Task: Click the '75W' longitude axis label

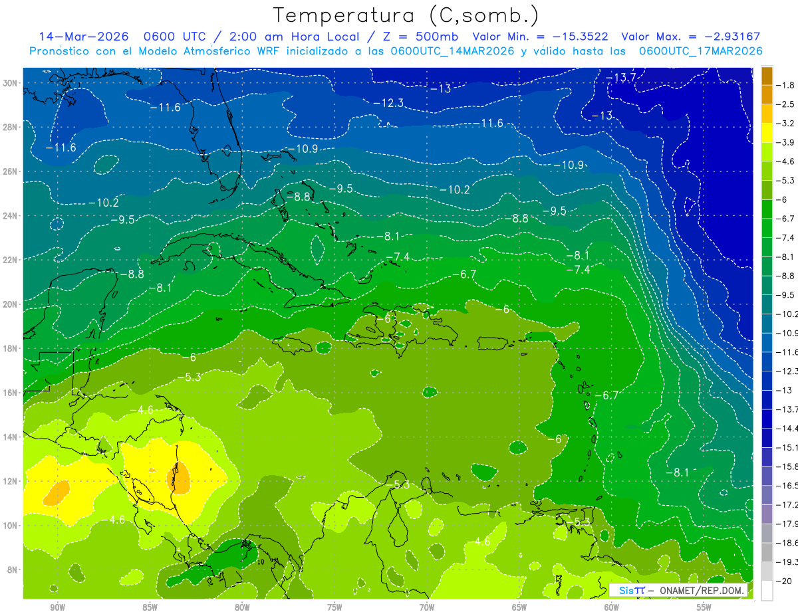Action: click(x=334, y=607)
